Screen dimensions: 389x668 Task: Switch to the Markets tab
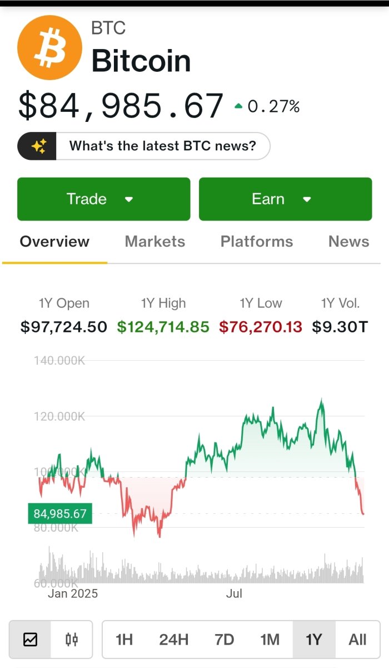click(155, 242)
